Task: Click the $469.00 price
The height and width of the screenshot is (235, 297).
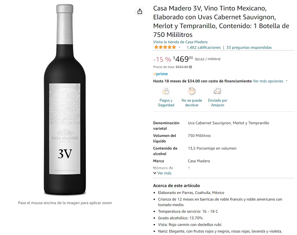Action: (183, 59)
